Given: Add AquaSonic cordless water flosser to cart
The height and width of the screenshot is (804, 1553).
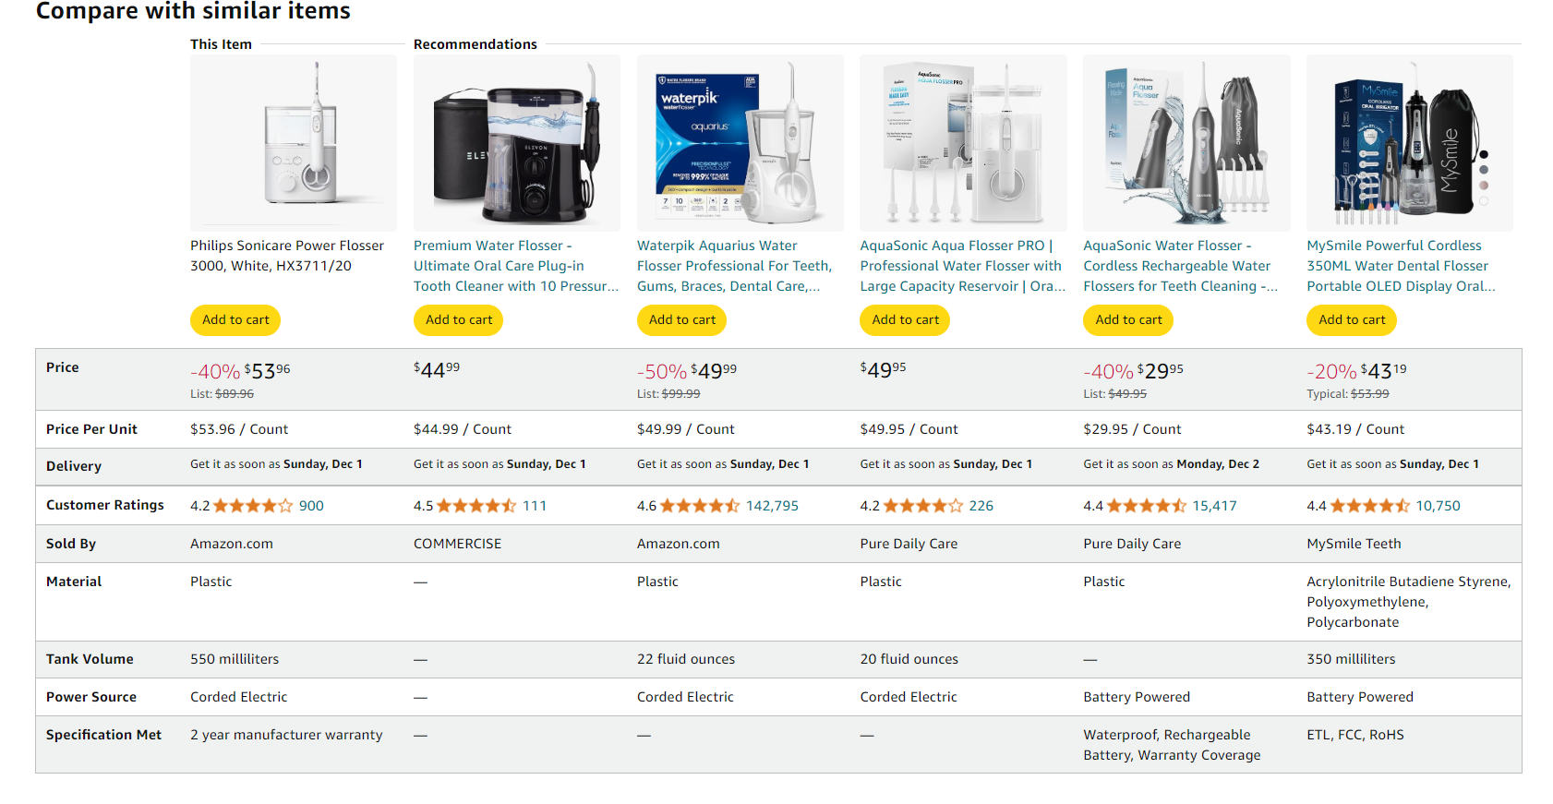Looking at the screenshot, I should click(1128, 319).
